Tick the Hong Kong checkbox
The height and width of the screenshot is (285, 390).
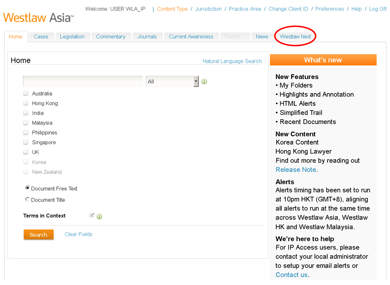[x=26, y=103]
